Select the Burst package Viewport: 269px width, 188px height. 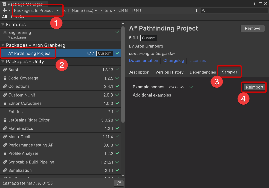click(61, 70)
